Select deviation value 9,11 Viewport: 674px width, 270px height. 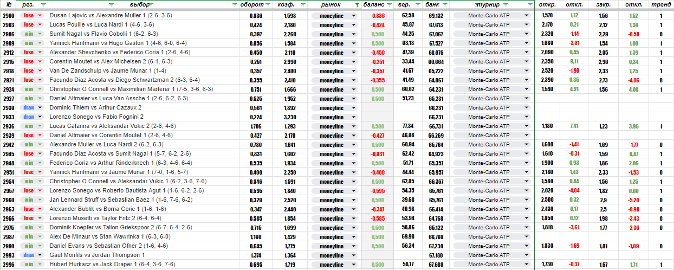[x=574, y=62]
